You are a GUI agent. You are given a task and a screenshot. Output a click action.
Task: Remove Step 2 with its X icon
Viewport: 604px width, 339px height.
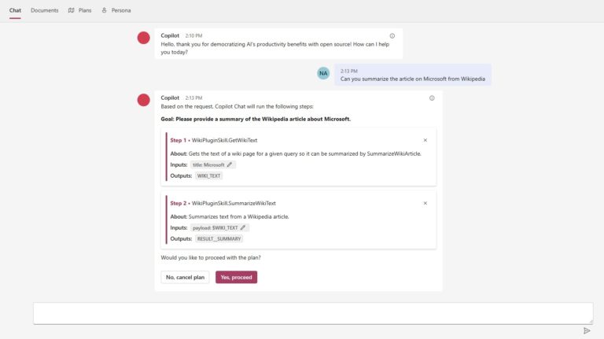tap(425, 203)
